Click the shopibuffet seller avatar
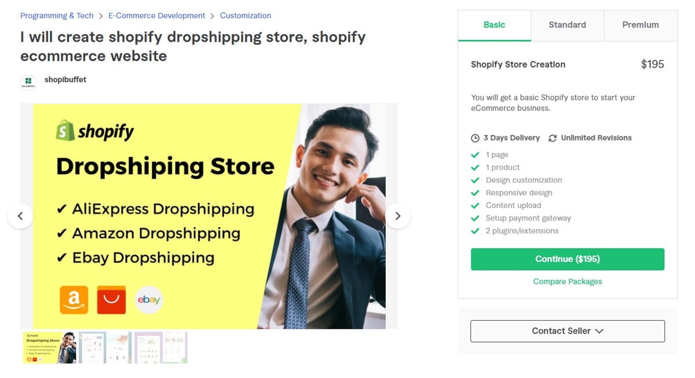 [28, 83]
